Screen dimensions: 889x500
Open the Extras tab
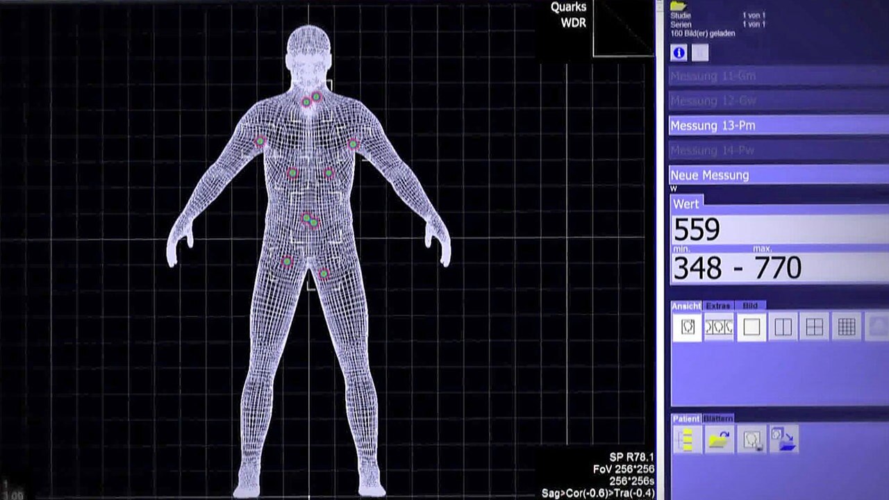[718, 306]
